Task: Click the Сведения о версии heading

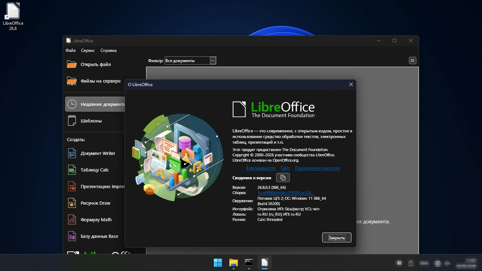Action: click(252, 178)
